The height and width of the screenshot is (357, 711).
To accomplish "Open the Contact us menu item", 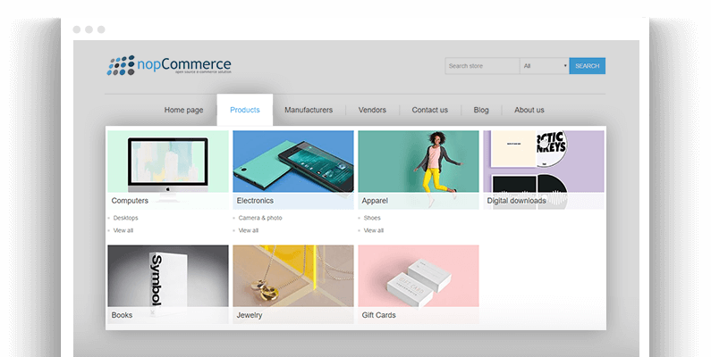I will pyautogui.click(x=429, y=110).
